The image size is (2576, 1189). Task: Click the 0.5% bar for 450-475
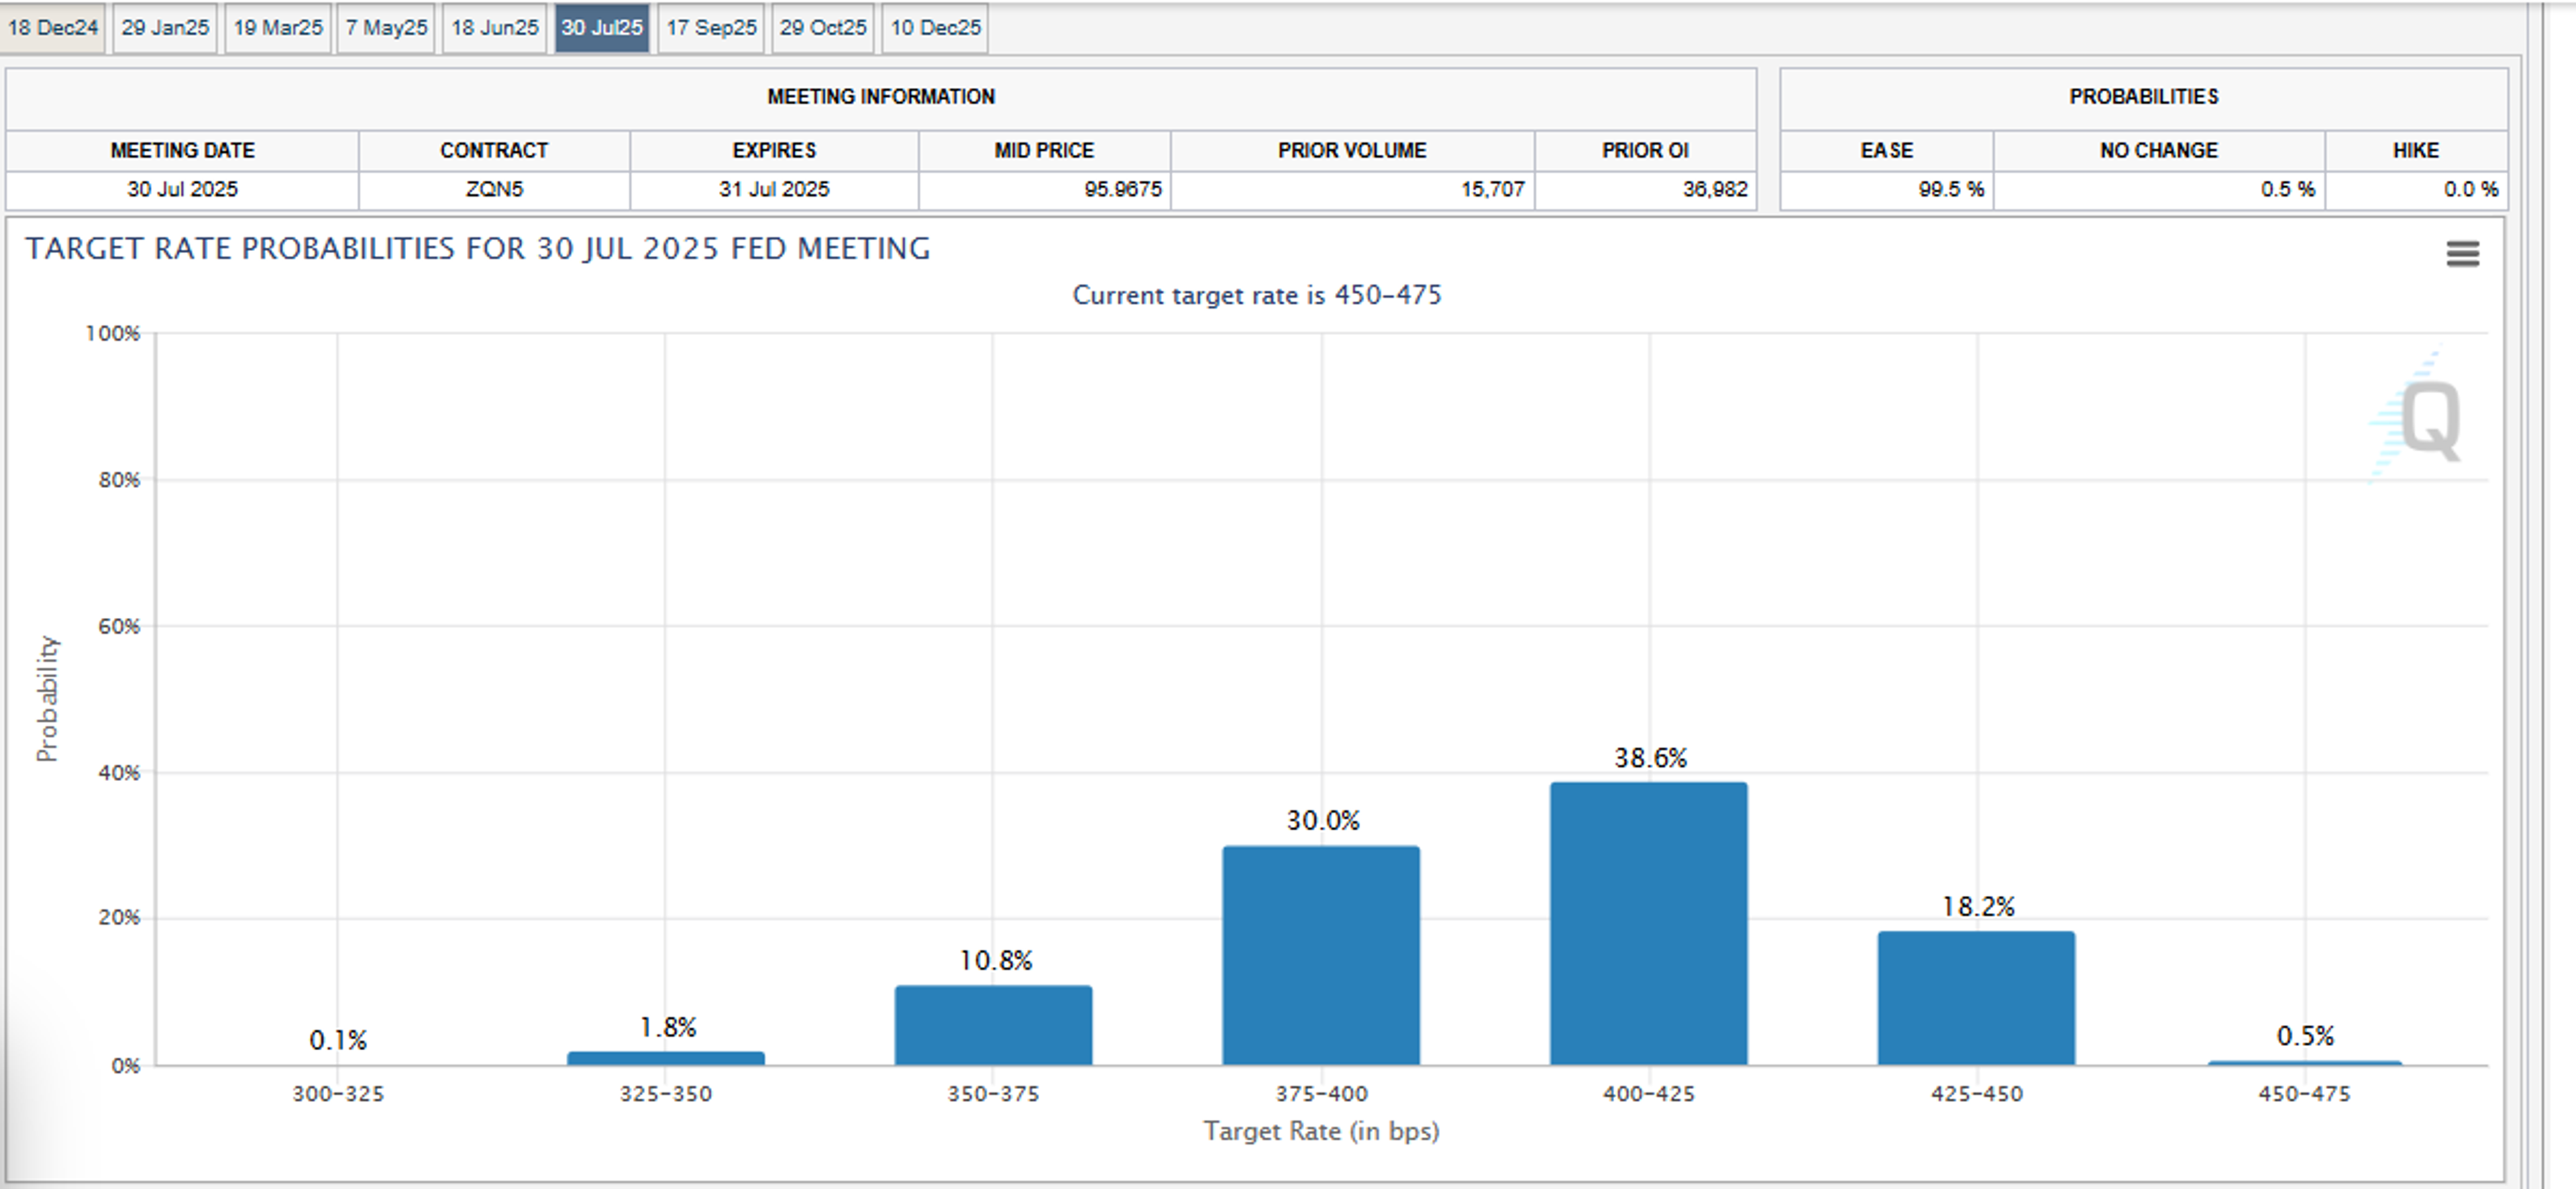click(x=2305, y=1063)
